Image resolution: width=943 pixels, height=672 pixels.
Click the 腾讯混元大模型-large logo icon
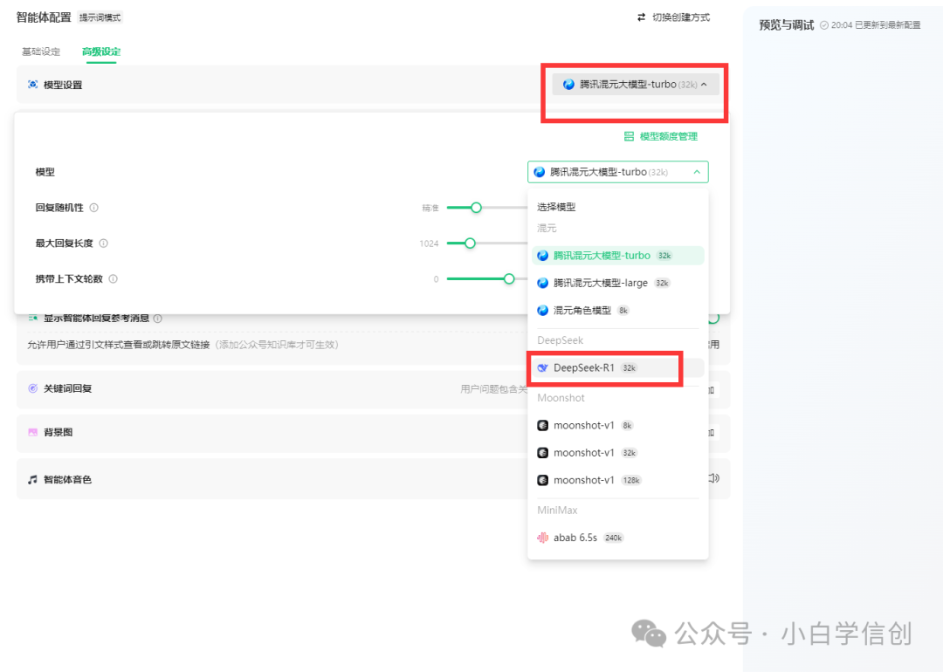click(542, 283)
